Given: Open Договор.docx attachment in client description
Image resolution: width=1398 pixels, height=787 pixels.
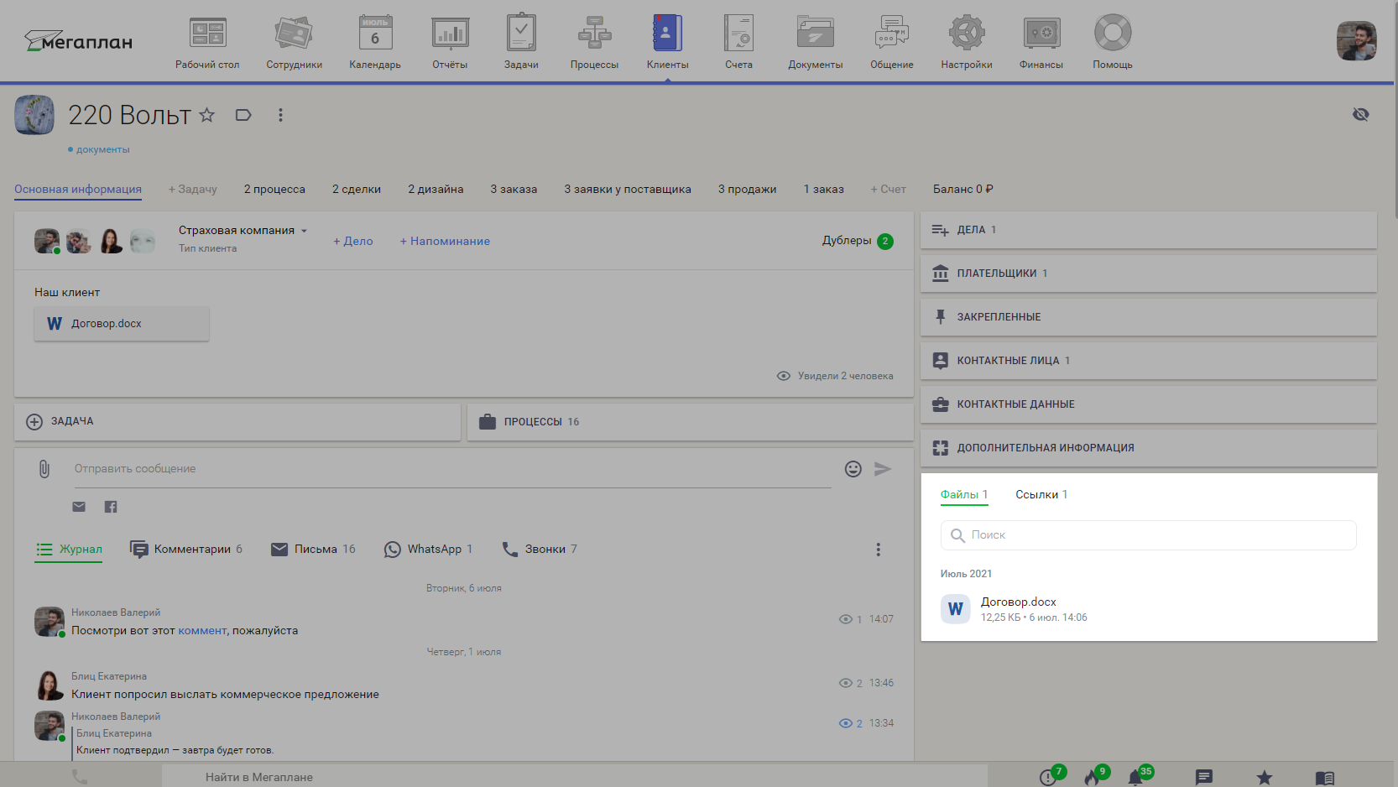Looking at the screenshot, I should point(122,324).
